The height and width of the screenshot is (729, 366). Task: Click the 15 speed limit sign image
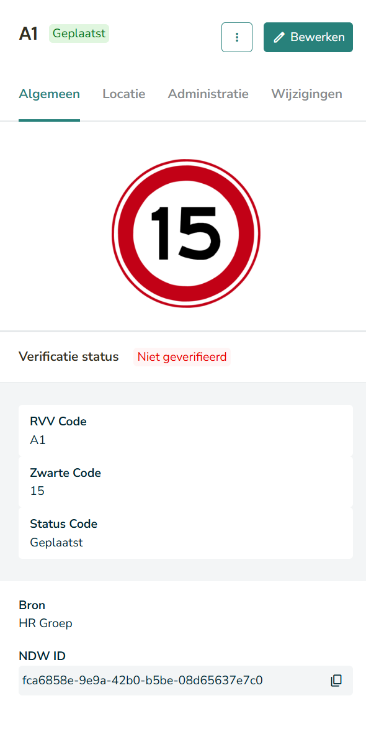click(x=185, y=233)
